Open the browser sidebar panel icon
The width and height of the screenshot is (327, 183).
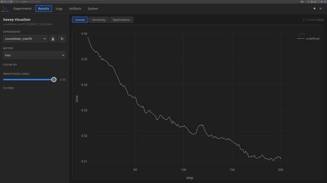(x=2, y=2)
